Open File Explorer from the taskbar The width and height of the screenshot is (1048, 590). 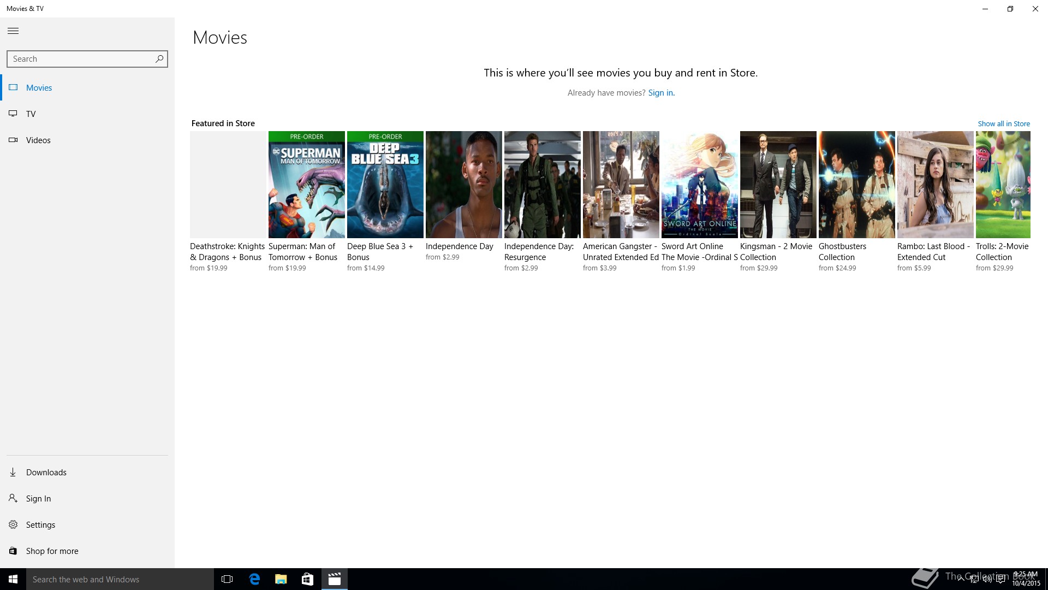(x=281, y=579)
